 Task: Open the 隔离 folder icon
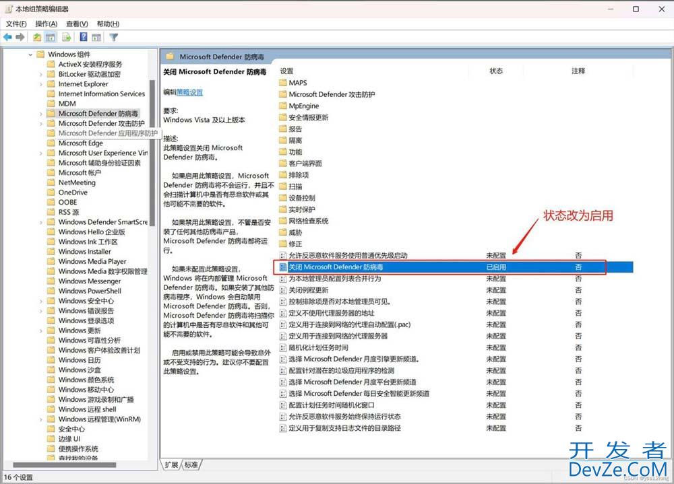pos(283,141)
